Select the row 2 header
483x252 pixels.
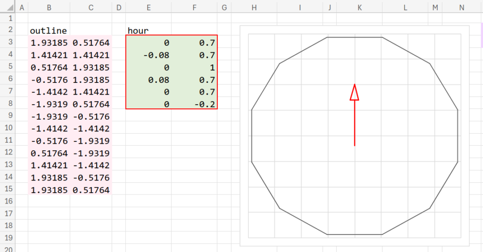pyautogui.click(x=8, y=31)
